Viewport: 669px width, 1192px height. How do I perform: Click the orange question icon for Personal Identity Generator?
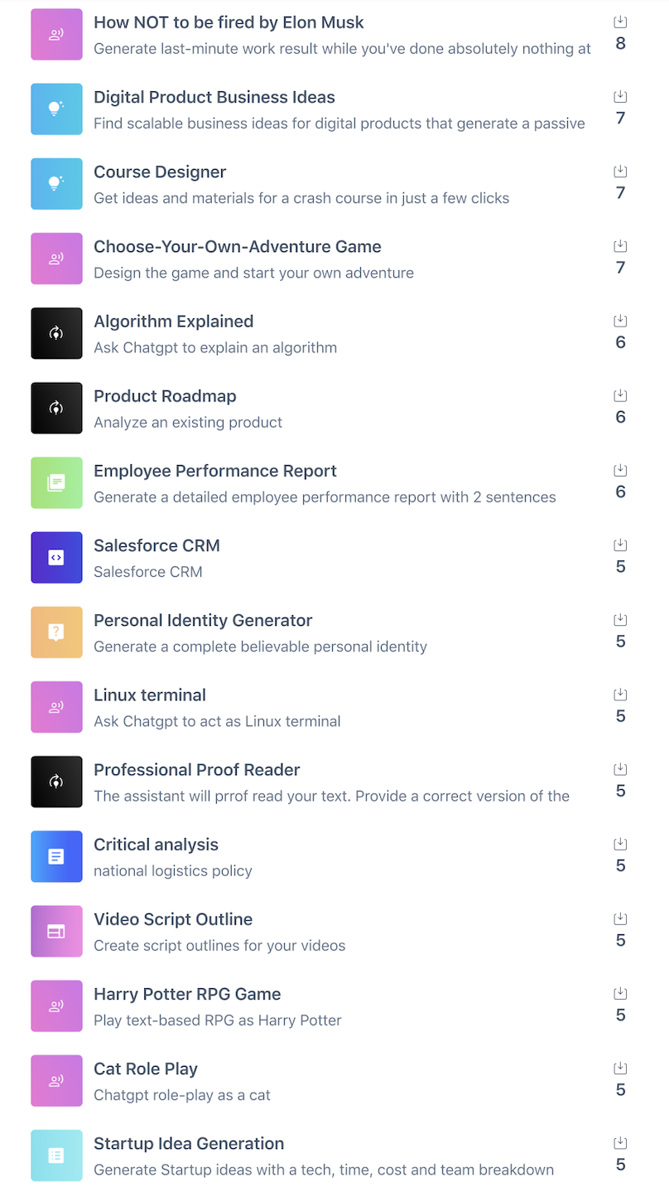(56, 632)
